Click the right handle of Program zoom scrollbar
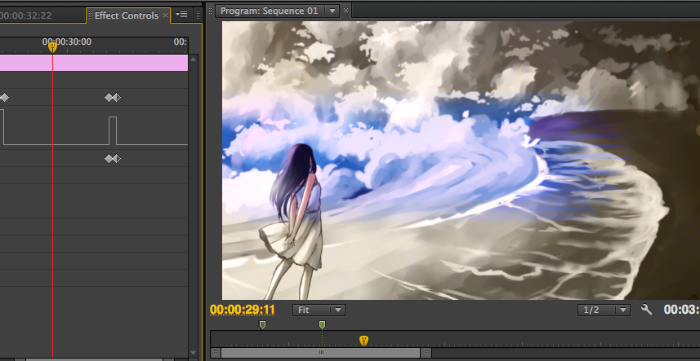Image resolution: width=700 pixels, height=361 pixels. pyautogui.click(x=426, y=353)
